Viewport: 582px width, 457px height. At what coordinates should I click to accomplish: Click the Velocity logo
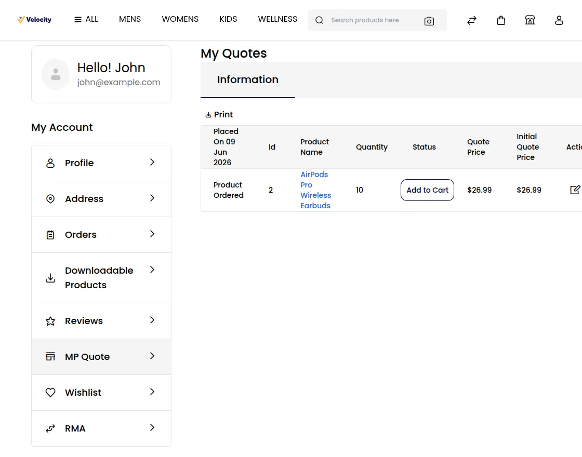tap(34, 20)
